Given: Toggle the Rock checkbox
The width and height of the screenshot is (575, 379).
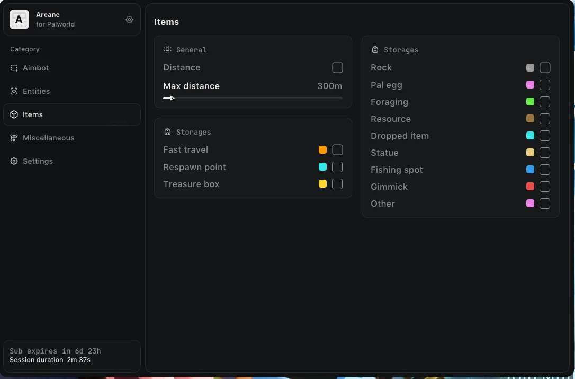Looking at the screenshot, I should tap(545, 67).
